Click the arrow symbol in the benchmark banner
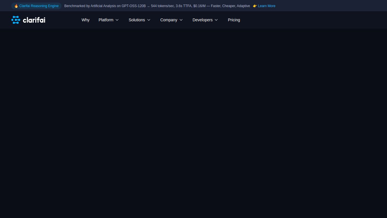387x218 pixels. click(x=148, y=6)
